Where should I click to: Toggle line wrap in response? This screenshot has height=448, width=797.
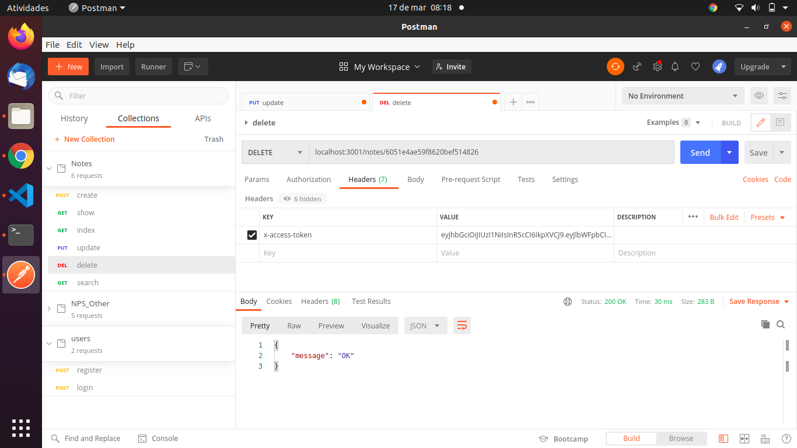pos(462,325)
